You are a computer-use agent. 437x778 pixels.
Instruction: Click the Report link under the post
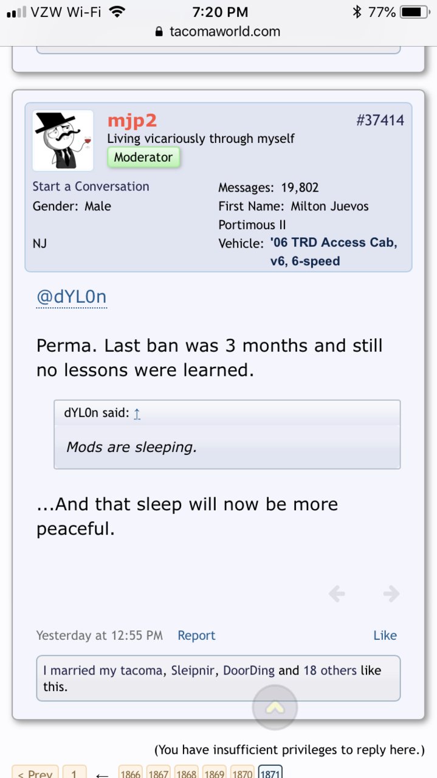[x=196, y=636]
